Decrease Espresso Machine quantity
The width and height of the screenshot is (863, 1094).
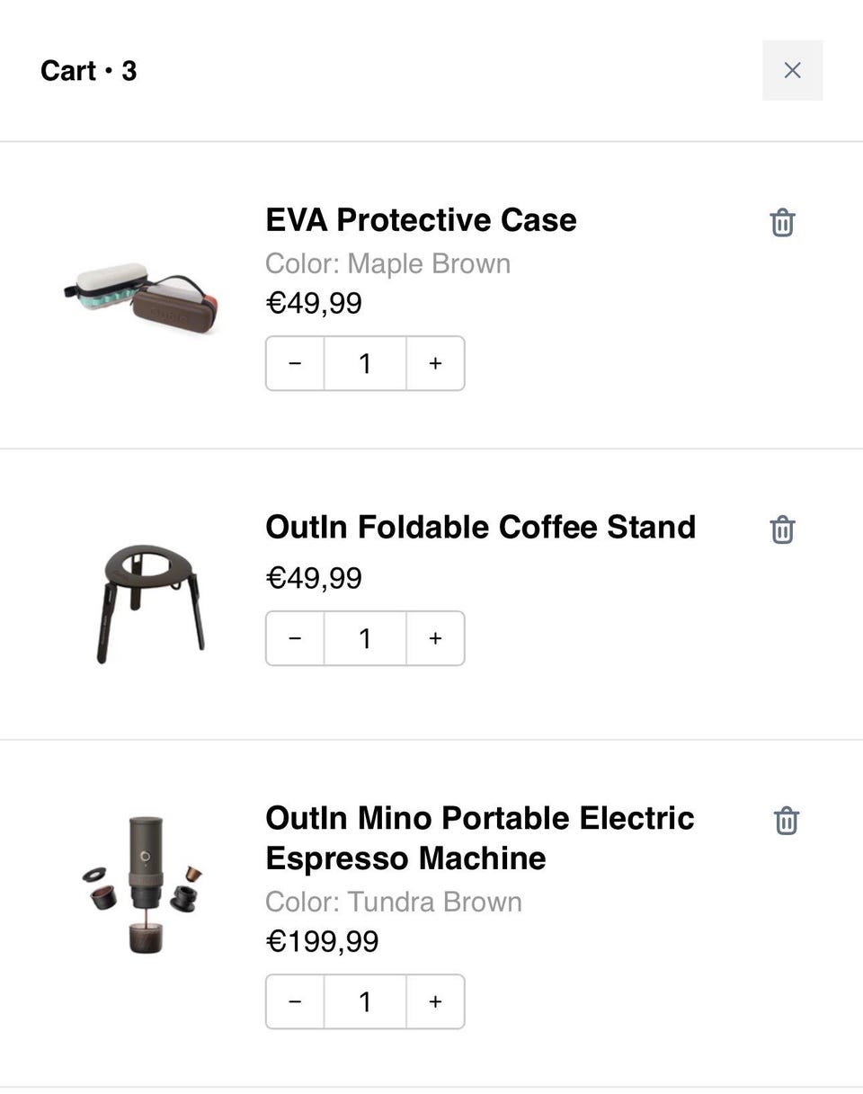tap(295, 1001)
